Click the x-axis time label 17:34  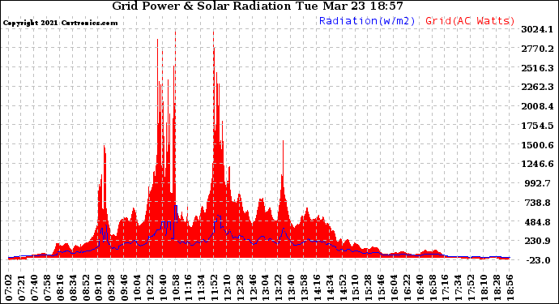click(x=458, y=288)
